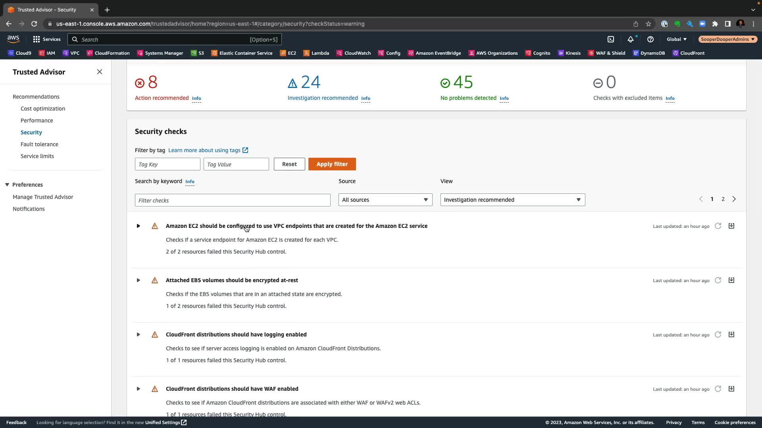
Task: Download CloudFront WAF enabled check results
Action: [x=731, y=389]
